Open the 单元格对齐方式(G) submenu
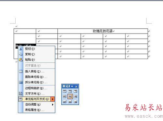 [37, 99]
